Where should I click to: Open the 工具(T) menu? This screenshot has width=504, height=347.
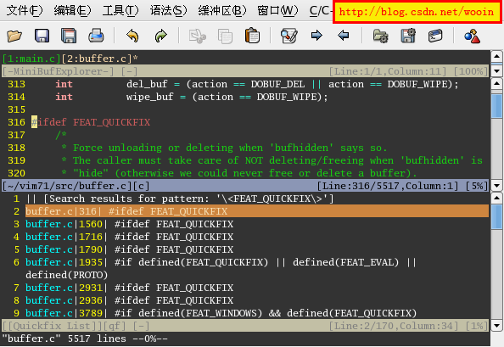pos(120,10)
